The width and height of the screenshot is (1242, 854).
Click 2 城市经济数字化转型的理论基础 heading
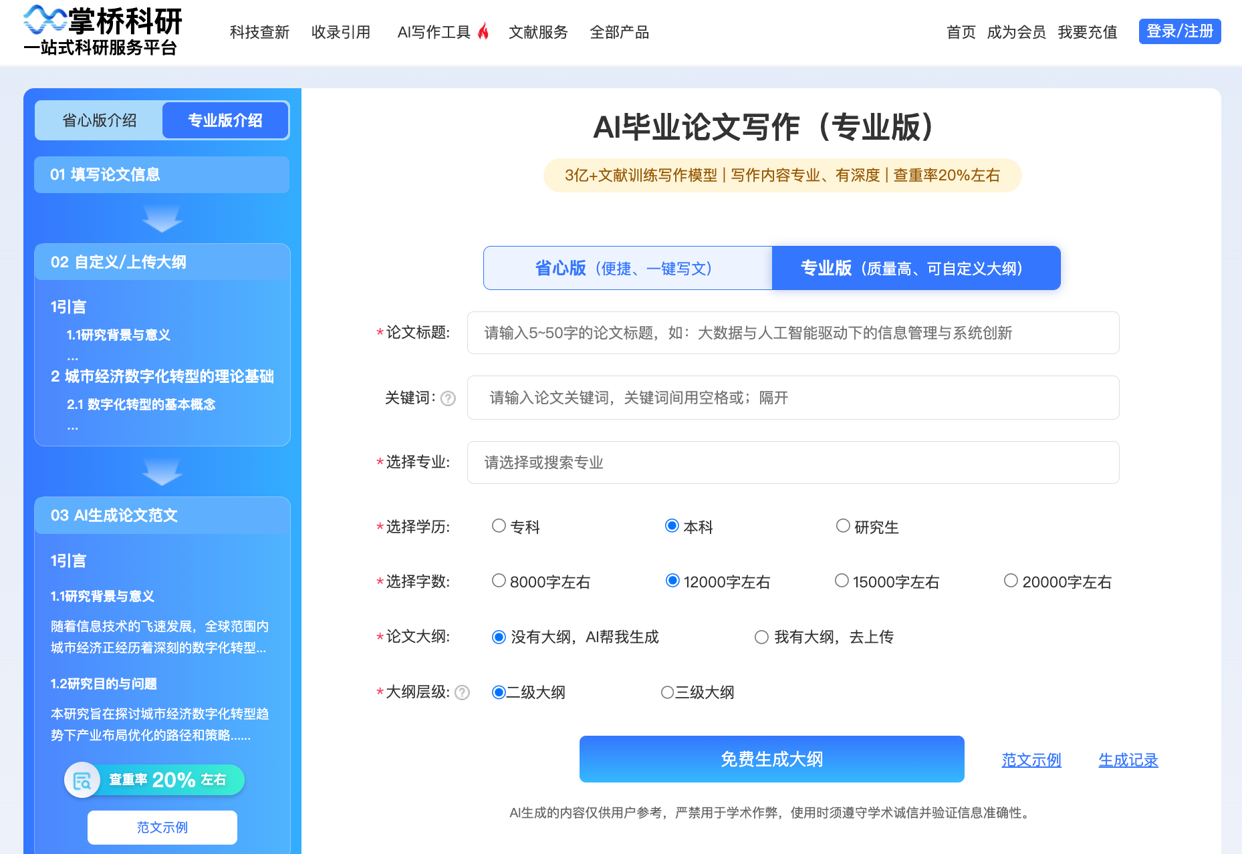point(162,376)
